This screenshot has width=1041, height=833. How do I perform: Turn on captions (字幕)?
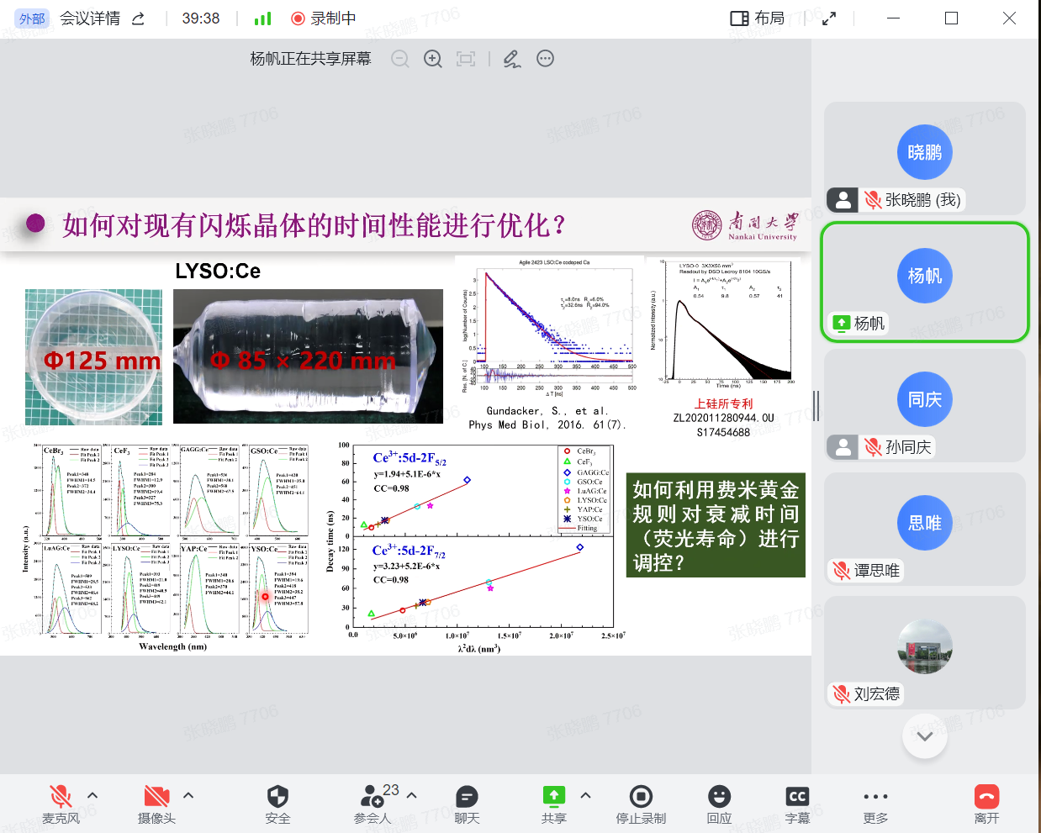[797, 797]
